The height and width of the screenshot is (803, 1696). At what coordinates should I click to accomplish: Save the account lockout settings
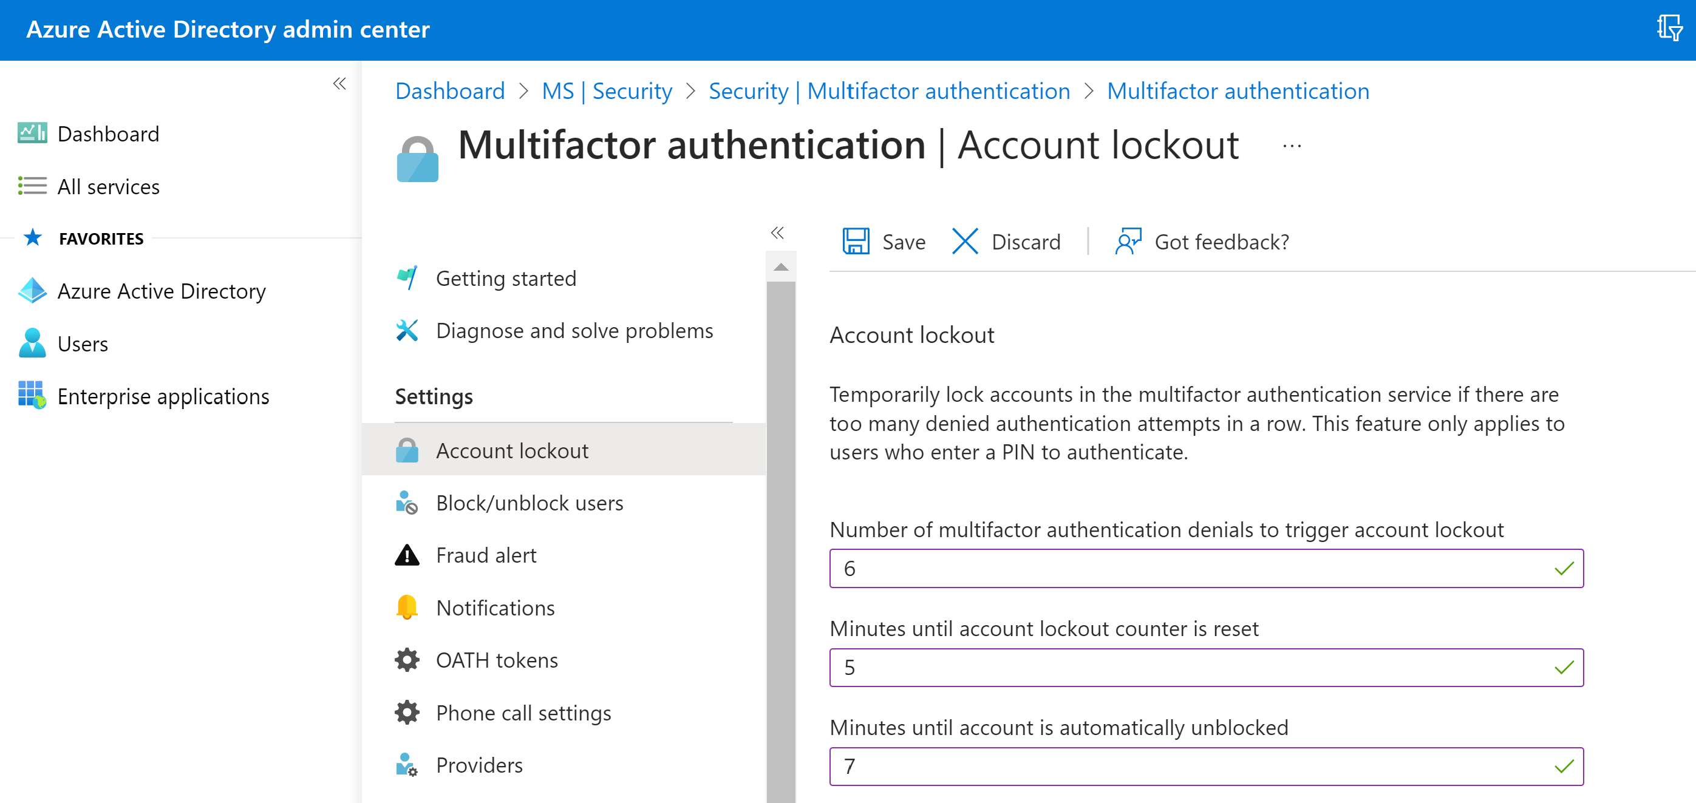[884, 241]
